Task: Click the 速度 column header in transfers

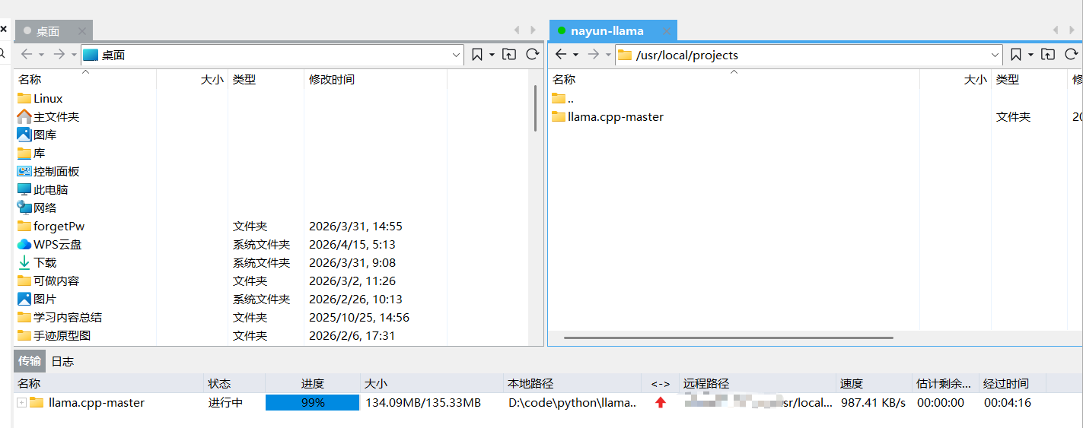Action: tap(874, 383)
